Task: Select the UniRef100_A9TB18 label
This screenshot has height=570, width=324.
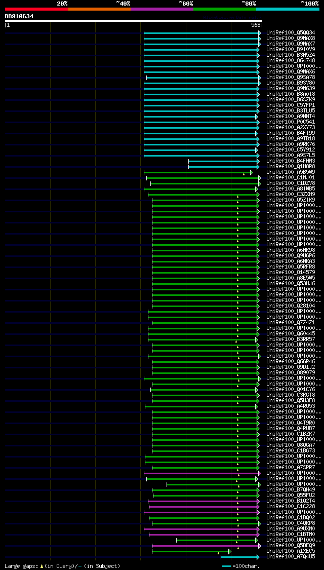Action: pos(291,138)
